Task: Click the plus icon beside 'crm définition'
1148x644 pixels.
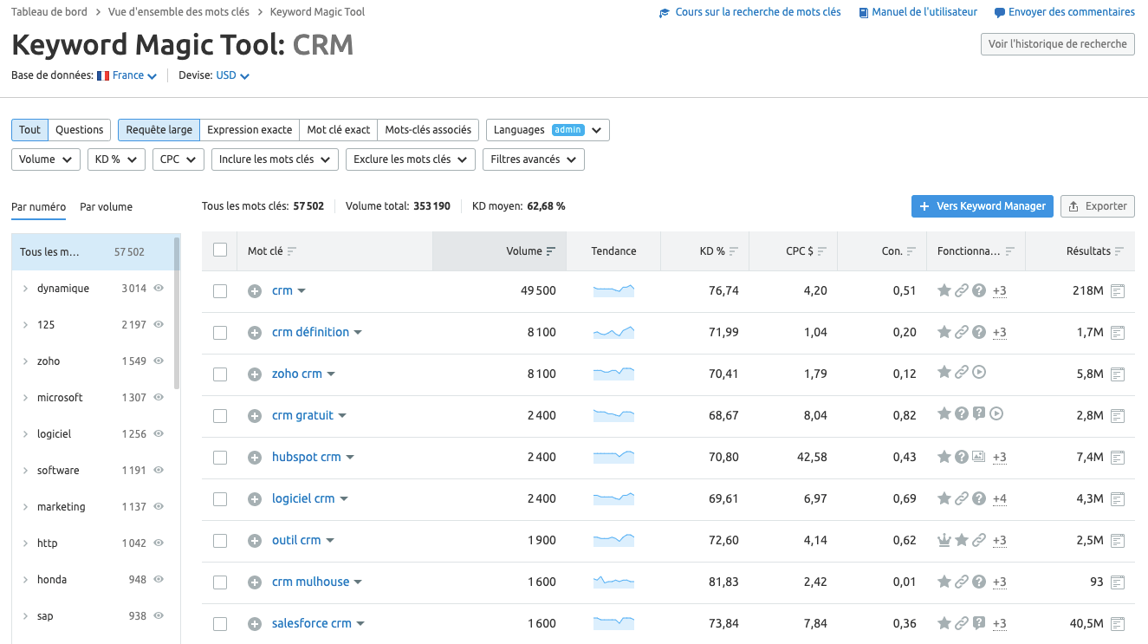Action: (255, 333)
